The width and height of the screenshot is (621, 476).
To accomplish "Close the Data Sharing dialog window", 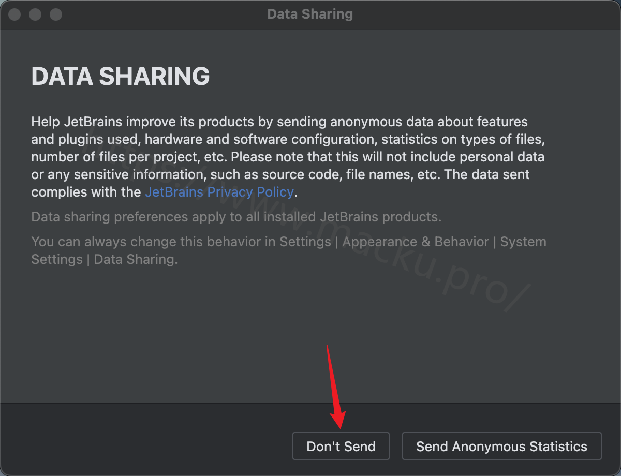I will pos(14,14).
